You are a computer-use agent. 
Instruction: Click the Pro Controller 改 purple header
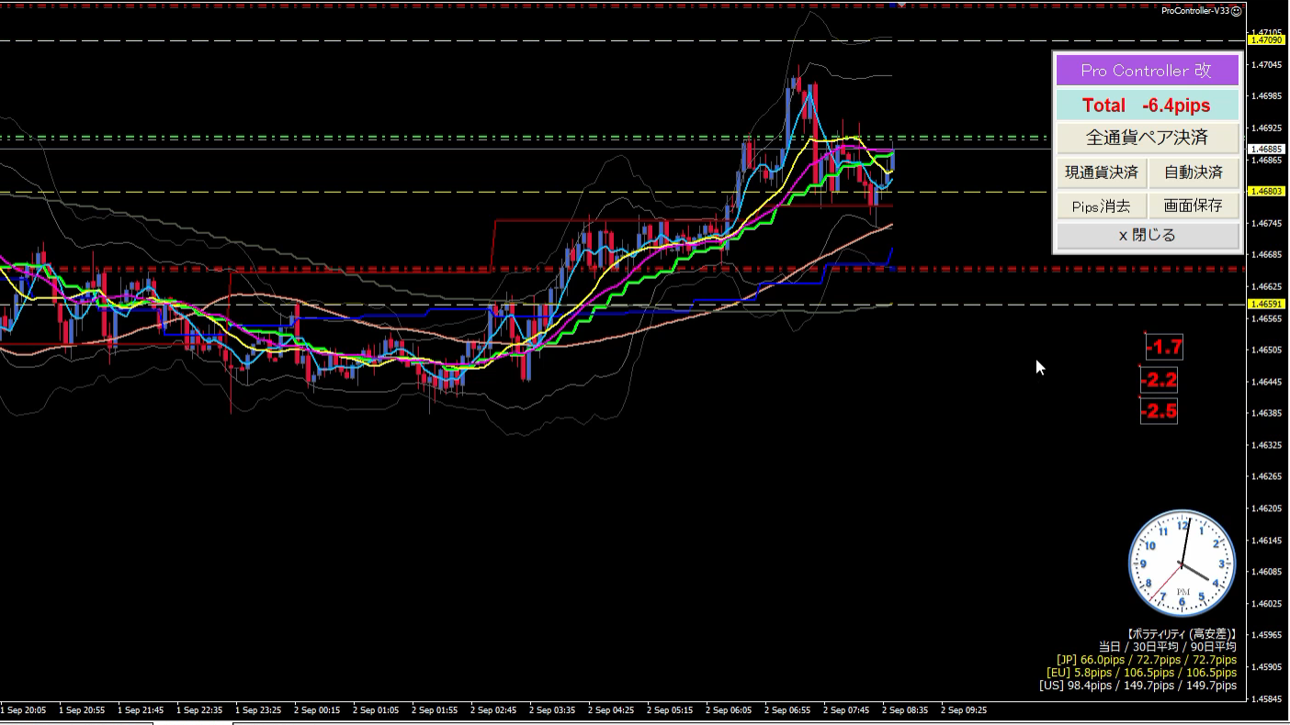(x=1147, y=71)
